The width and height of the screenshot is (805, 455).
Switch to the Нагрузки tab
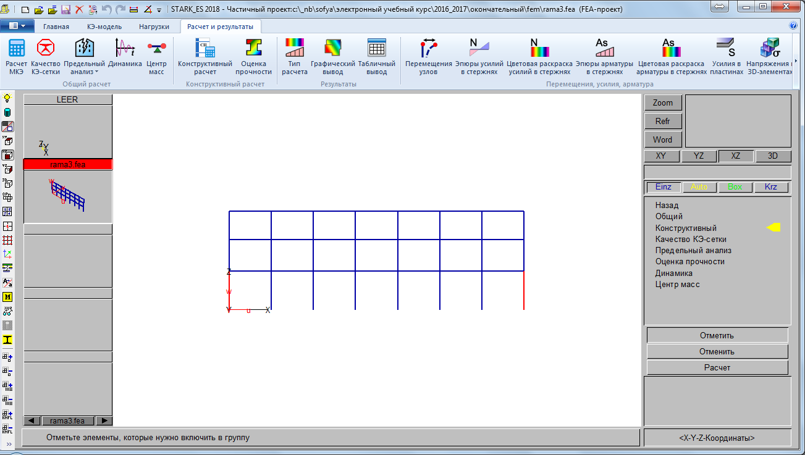point(154,27)
